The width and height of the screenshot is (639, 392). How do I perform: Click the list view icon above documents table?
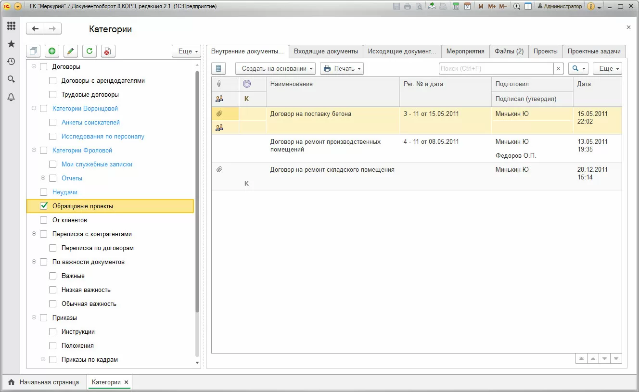pos(218,68)
